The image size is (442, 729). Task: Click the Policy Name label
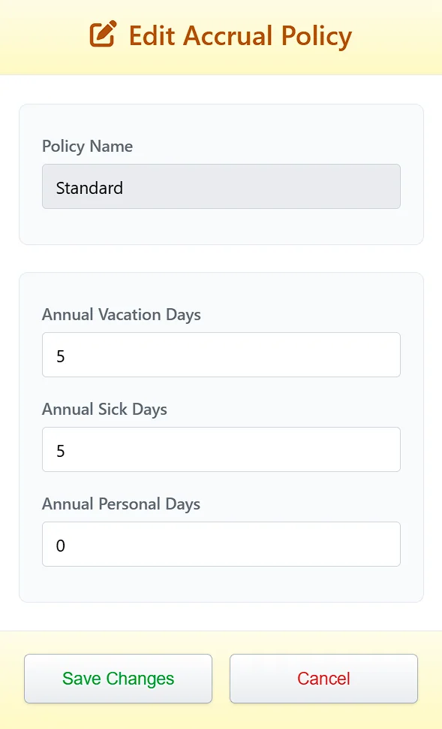point(87,147)
